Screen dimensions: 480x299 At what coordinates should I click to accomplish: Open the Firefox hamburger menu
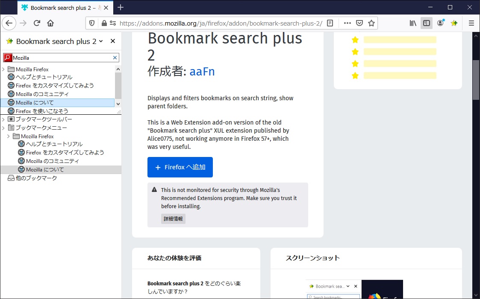471,23
